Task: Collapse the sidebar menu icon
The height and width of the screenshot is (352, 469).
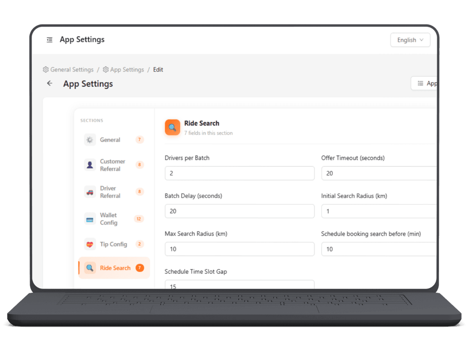Action: 50,40
